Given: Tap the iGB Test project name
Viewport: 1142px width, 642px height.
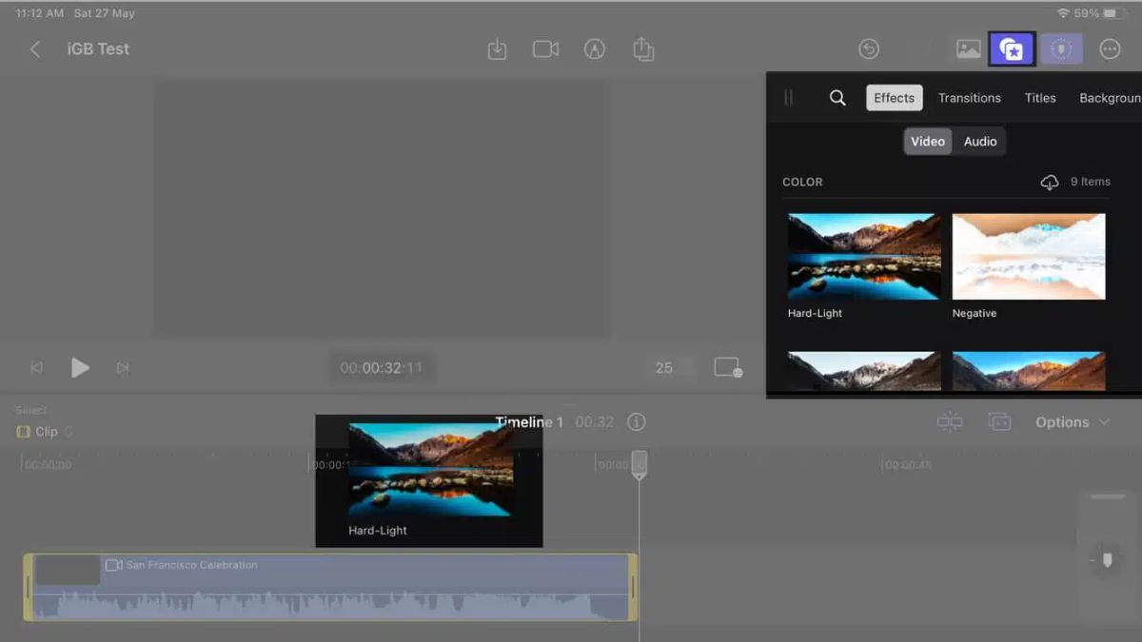Looking at the screenshot, I should click(x=98, y=49).
